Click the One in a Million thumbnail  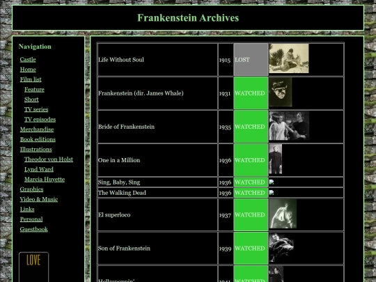(x=276, y=159)
